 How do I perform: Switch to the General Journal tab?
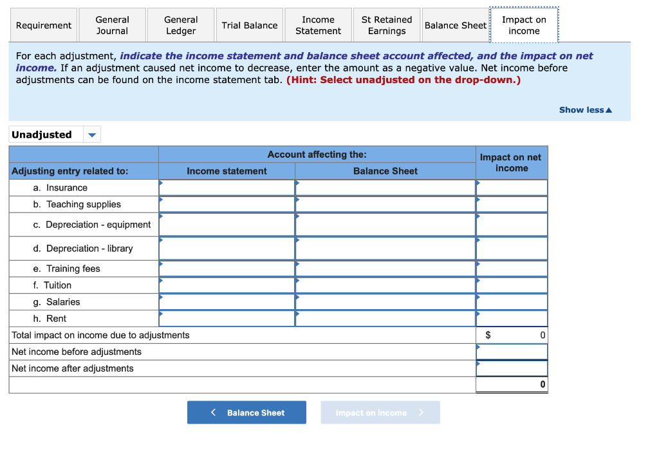pos(112,24)
